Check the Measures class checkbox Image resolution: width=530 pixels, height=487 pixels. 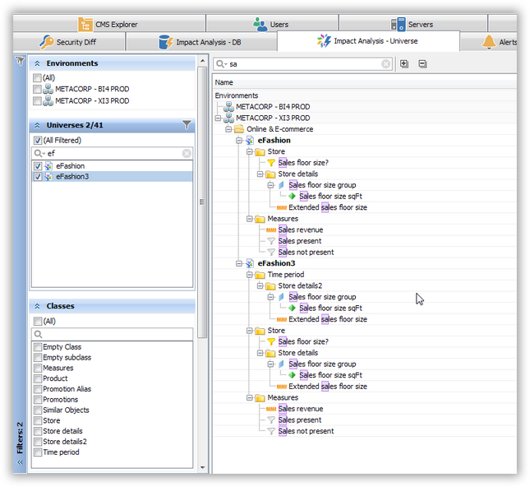[x=38, y=368]
